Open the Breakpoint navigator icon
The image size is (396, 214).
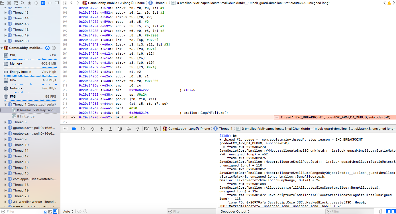tap(50, 3)
